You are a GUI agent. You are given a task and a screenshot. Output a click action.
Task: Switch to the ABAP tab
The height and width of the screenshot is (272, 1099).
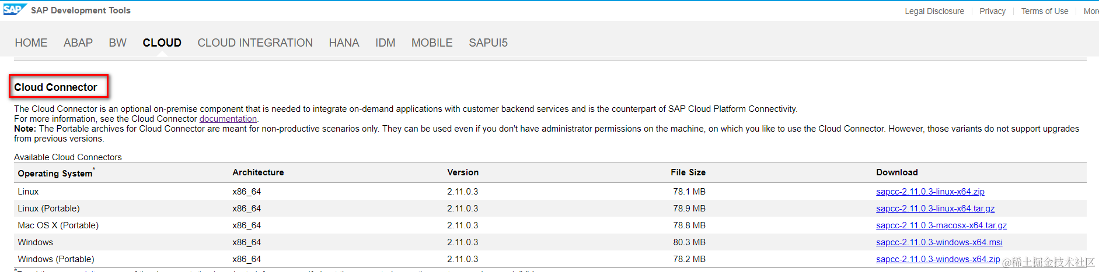point(78,43)
